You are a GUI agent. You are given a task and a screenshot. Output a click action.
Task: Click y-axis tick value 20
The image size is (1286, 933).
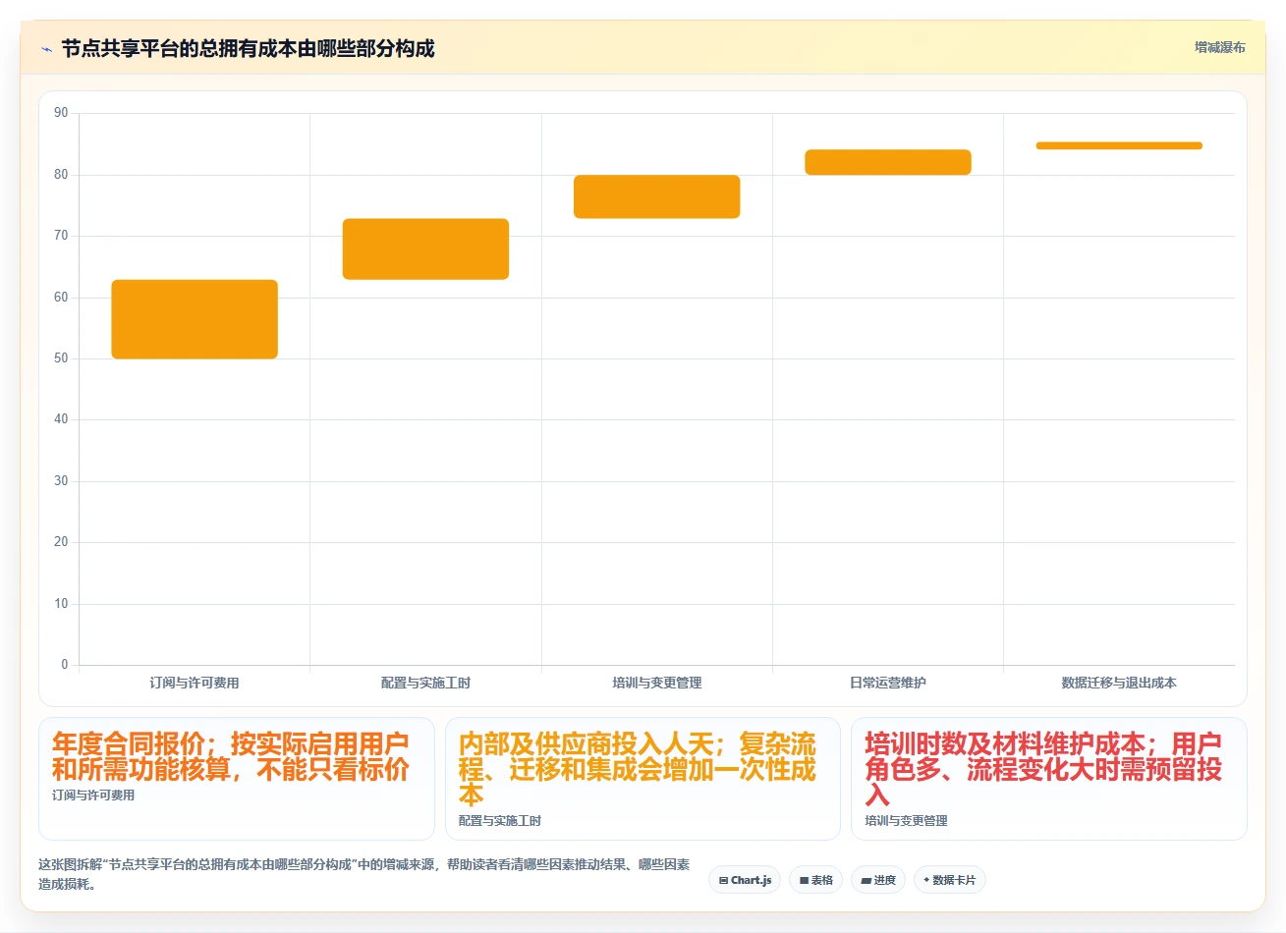pyautogui.click(x=61, y=542)
